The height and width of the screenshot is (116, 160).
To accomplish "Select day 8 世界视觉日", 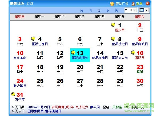I will point(120,41).
